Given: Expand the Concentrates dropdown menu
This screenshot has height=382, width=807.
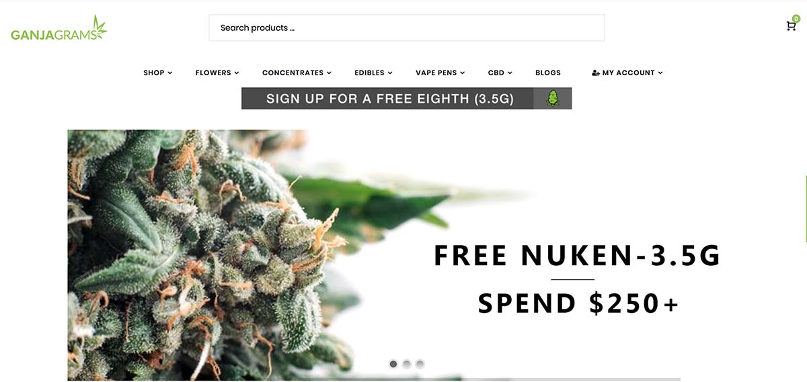Looking at the screenshot, I should point(297,73).
